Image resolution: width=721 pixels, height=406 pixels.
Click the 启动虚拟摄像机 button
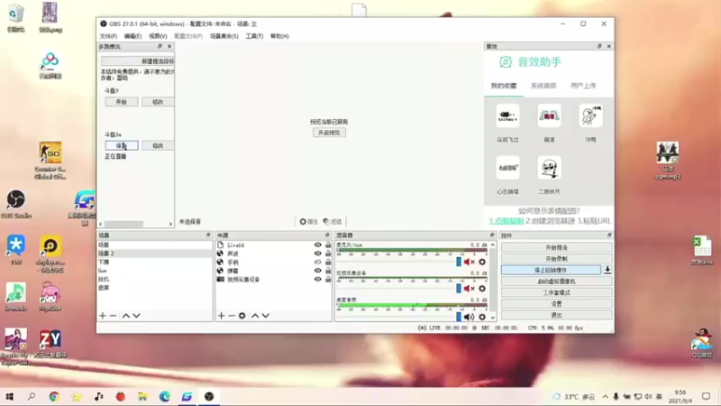pos(556,281)
